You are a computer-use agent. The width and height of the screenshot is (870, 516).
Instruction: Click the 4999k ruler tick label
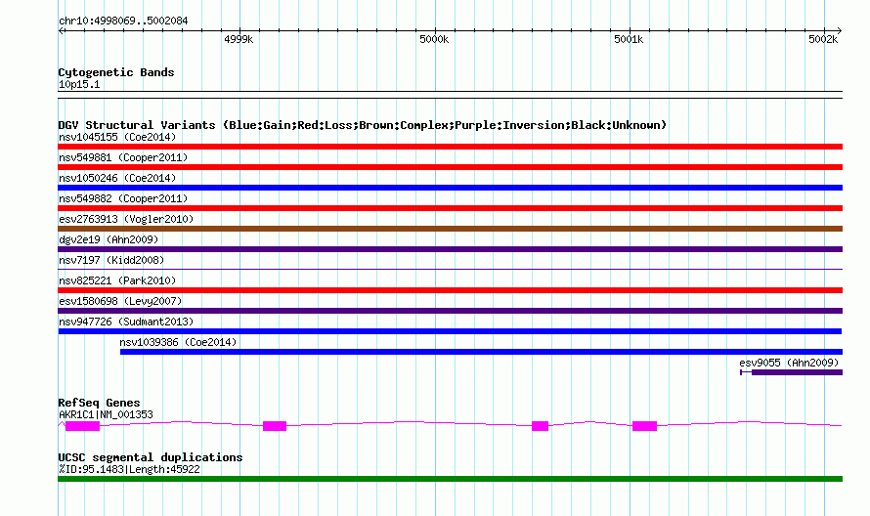click(239, 39)
